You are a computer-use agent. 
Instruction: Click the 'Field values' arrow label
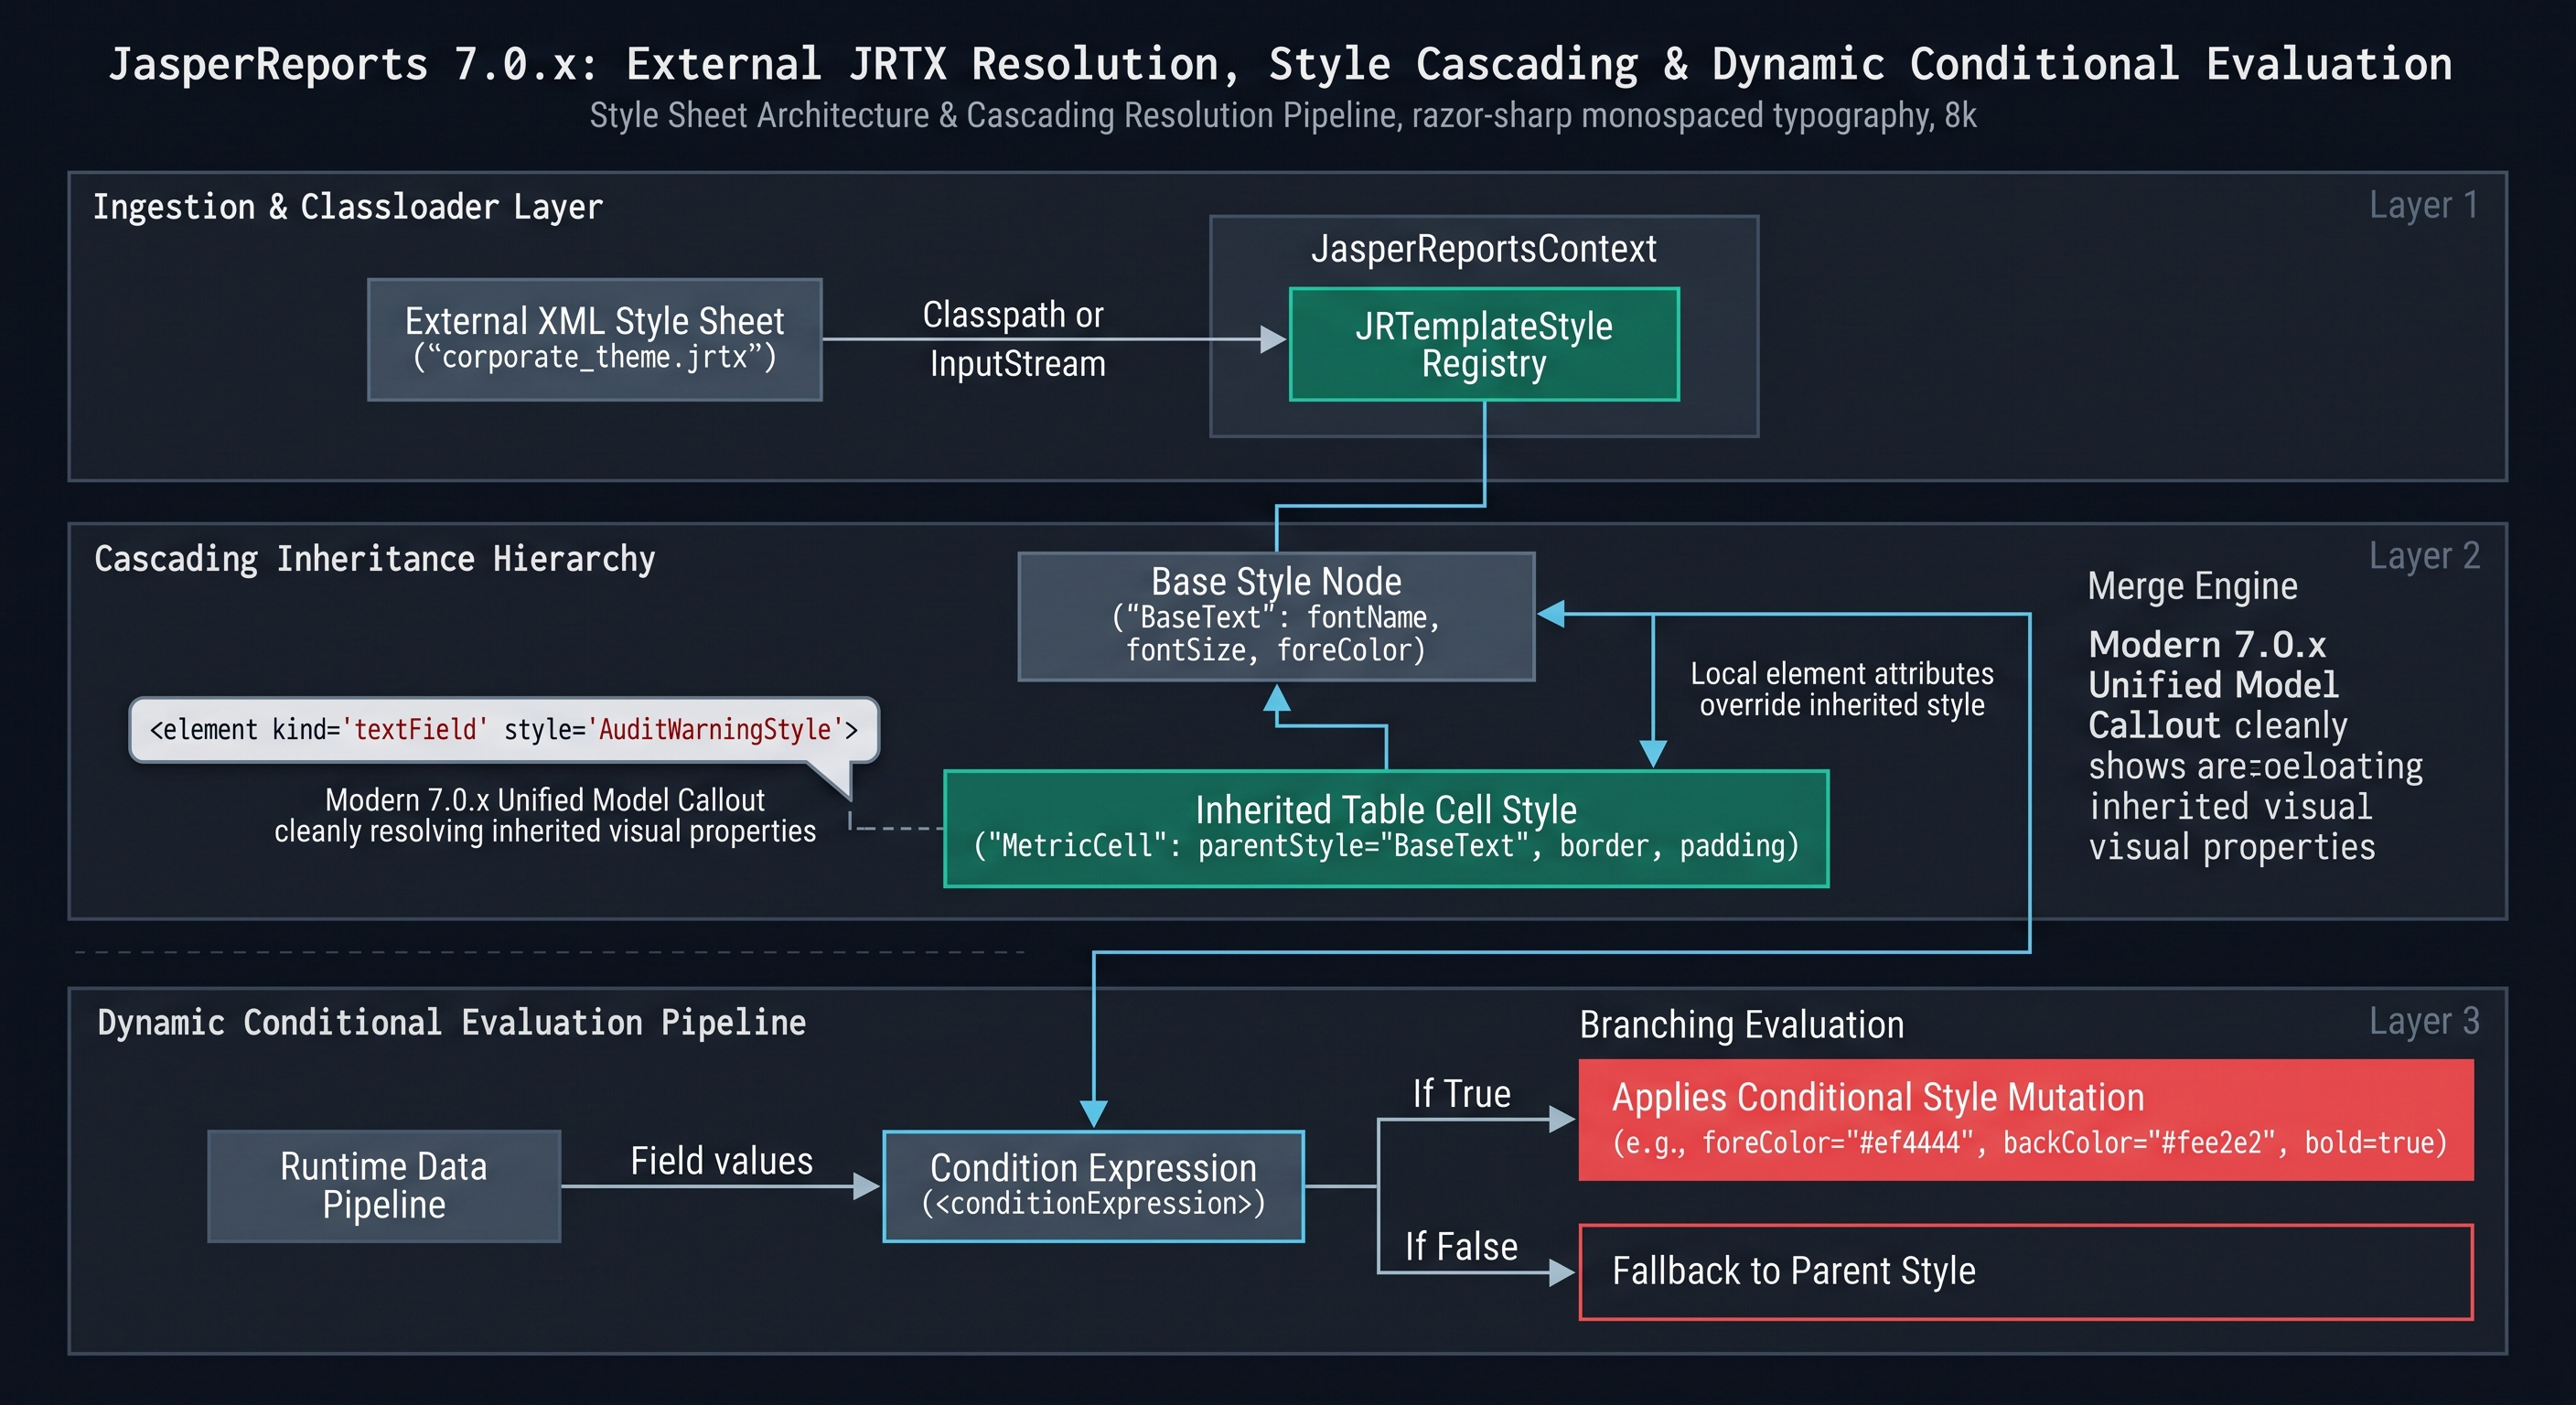(721, 1162)
